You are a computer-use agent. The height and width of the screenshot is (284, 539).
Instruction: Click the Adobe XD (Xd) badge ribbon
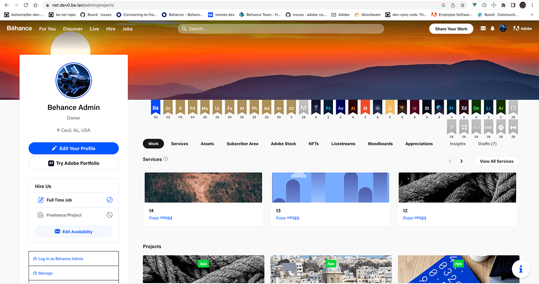tap(464, 108)
